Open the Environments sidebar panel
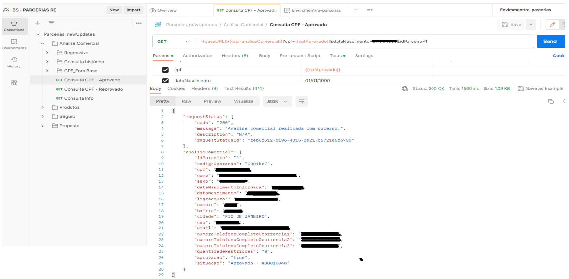The height and width of the screenshot is (279, 569). tap(14, 44)
